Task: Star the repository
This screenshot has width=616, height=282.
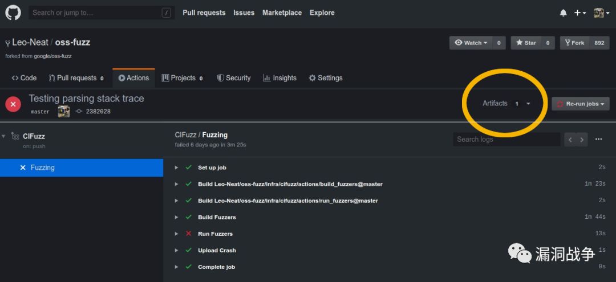Action: [526, 43]
